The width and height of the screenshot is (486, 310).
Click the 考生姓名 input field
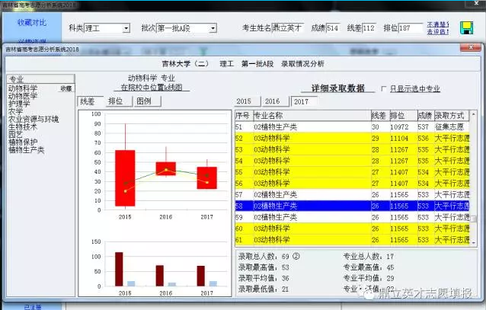(288, 28)
